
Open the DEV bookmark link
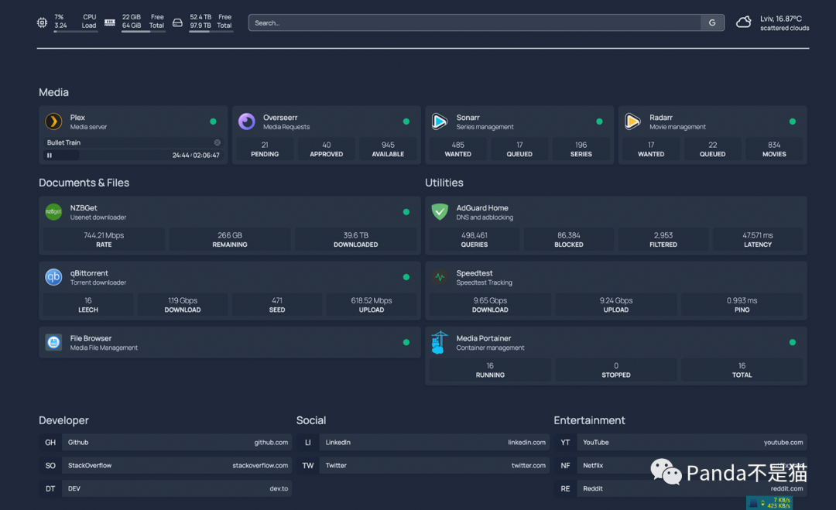click(x=177, y=488)
